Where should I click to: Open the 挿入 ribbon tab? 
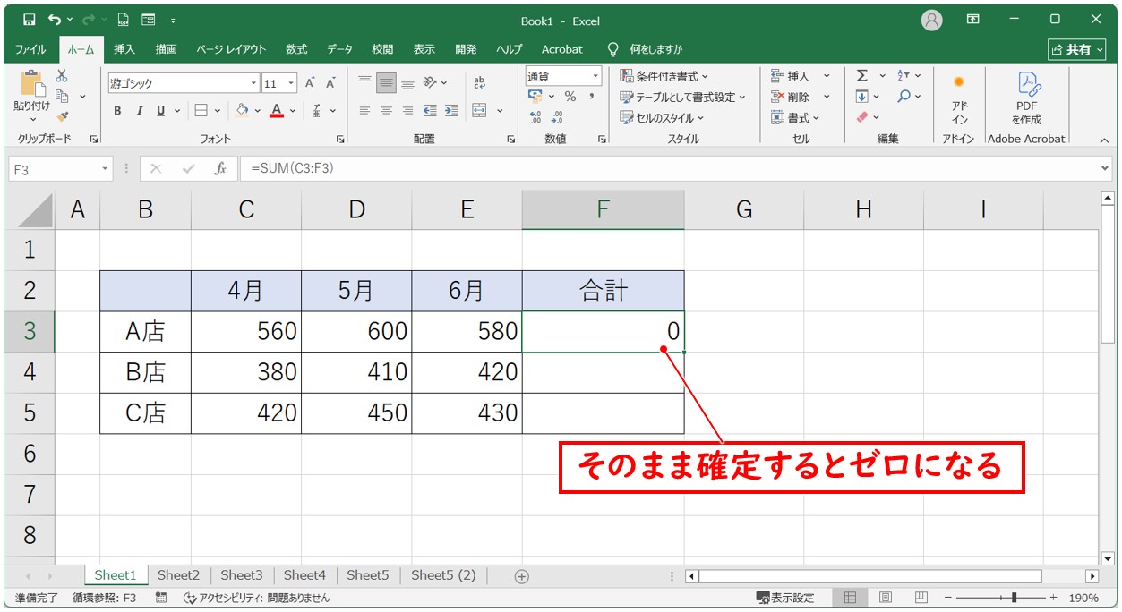pos(124,49)
